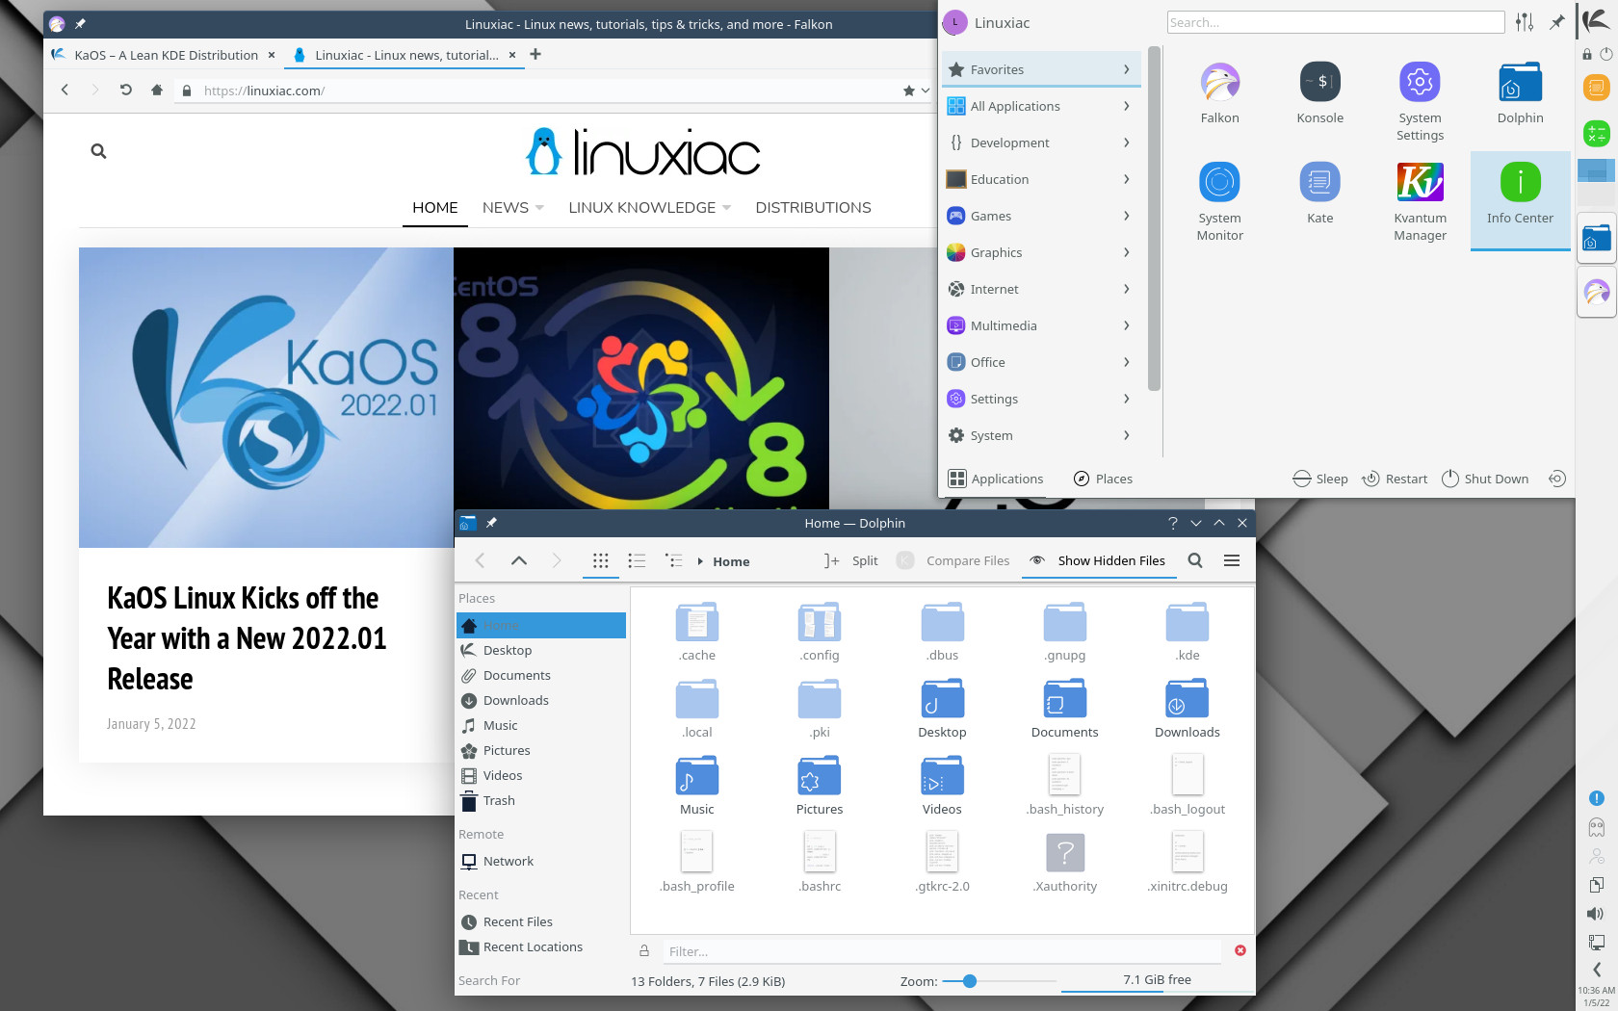The image size is (1618, 1011).
Task: Switch to KaOS Lean KDE Distribution tab
Action: 166,55
